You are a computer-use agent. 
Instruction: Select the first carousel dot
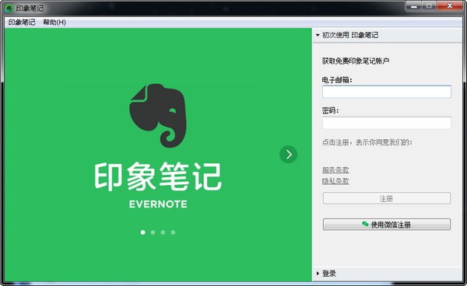pos(143,232)
